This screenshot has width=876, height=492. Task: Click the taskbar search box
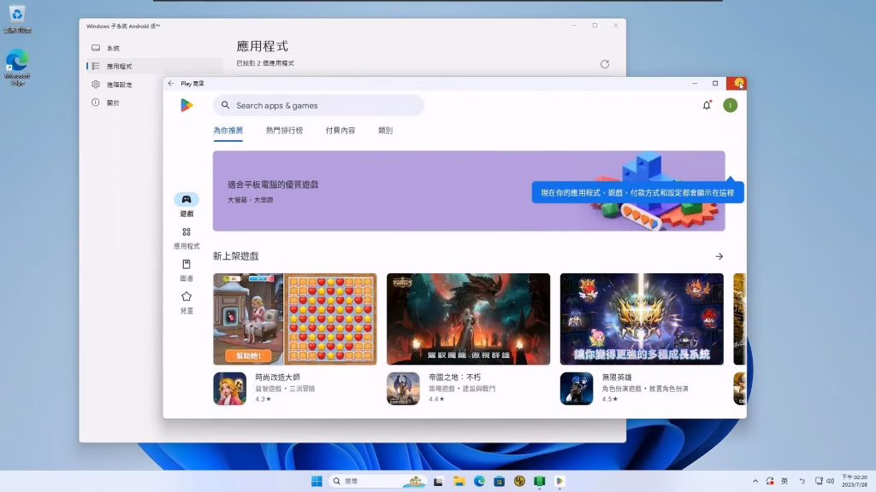377,481
